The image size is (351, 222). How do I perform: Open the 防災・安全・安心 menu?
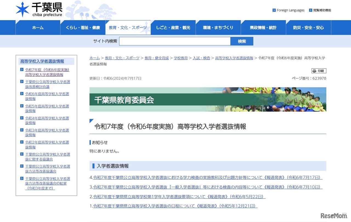click(x=308, y=27)
